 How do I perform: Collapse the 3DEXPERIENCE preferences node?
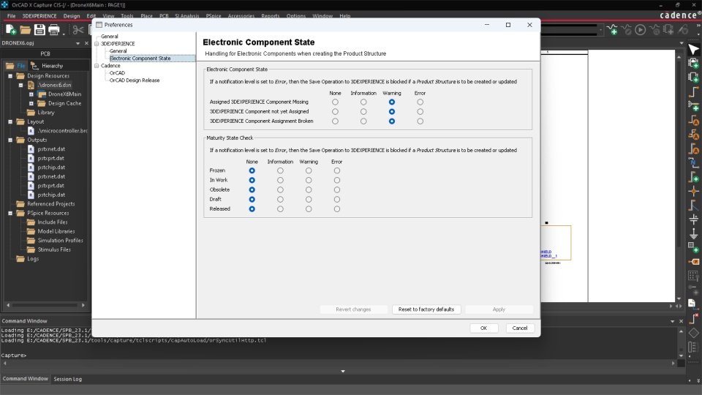[97, 44]
